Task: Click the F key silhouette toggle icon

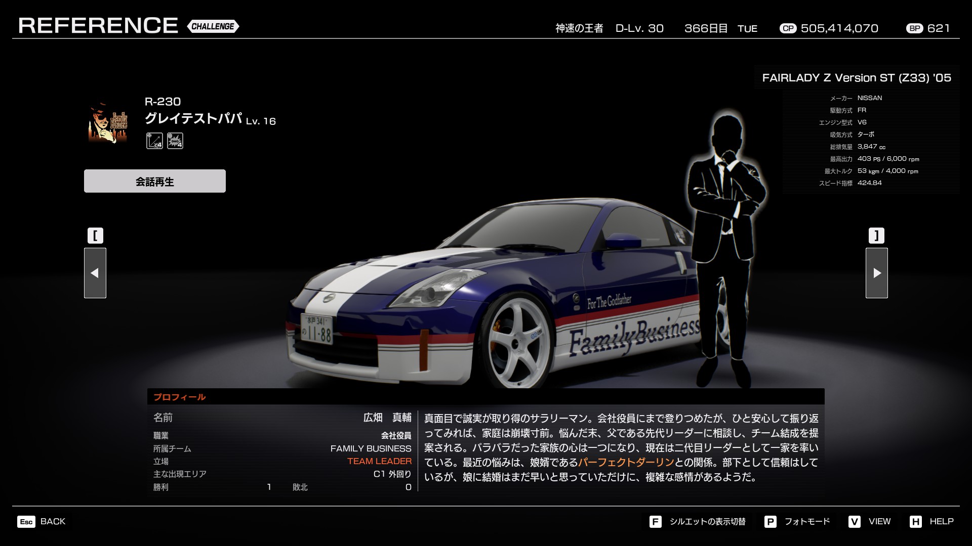Action: coord(655,522)
